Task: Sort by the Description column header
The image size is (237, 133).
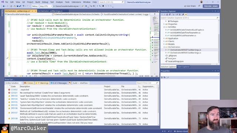Action: tap(25, 86)
